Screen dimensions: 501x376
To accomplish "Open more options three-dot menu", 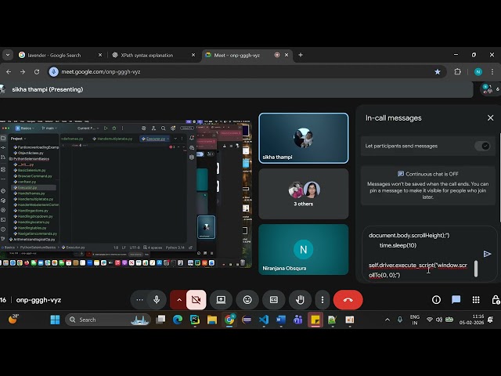I will [322, 299].
